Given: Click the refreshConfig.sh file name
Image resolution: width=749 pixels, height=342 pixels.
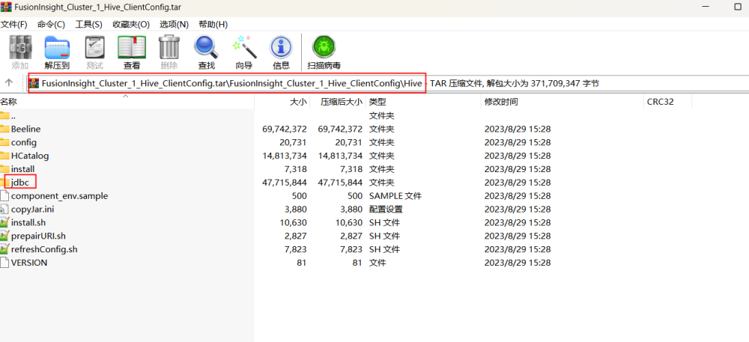Looking at the screenshot, I should pos(44,249).
